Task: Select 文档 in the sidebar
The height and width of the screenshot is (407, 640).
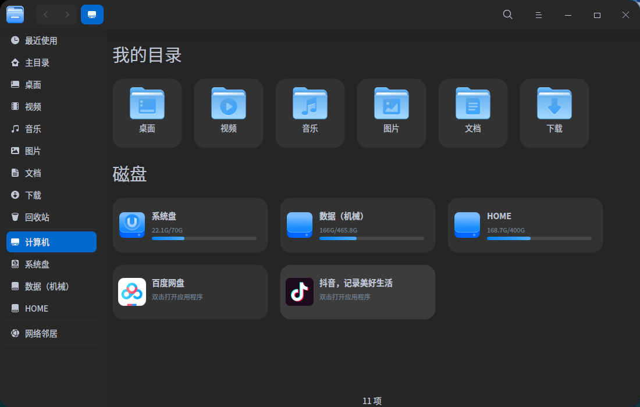Action: coord(51,173)
